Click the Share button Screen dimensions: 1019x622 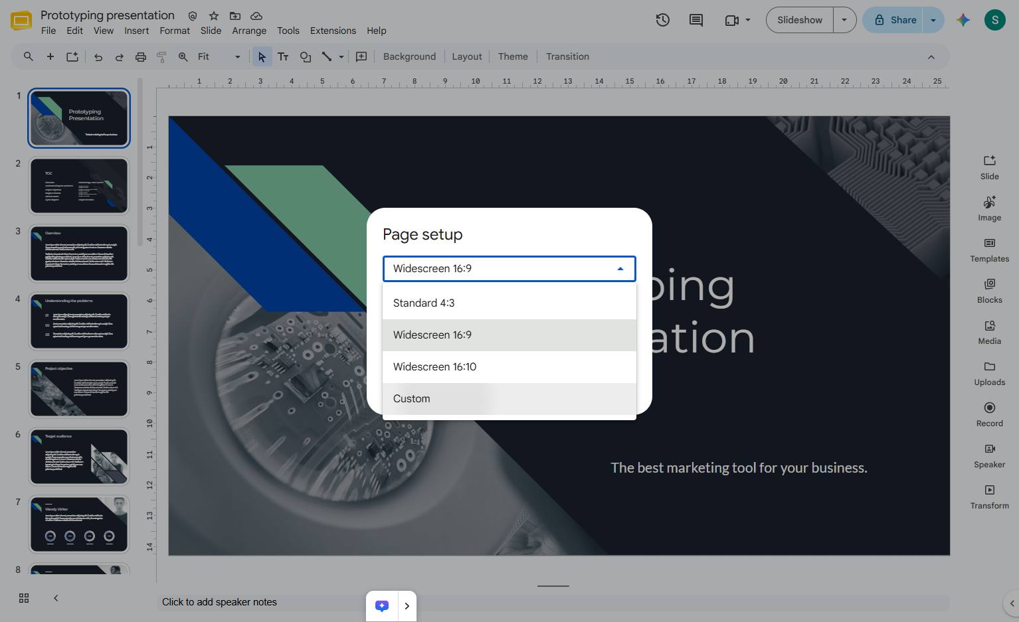(894, 20)
